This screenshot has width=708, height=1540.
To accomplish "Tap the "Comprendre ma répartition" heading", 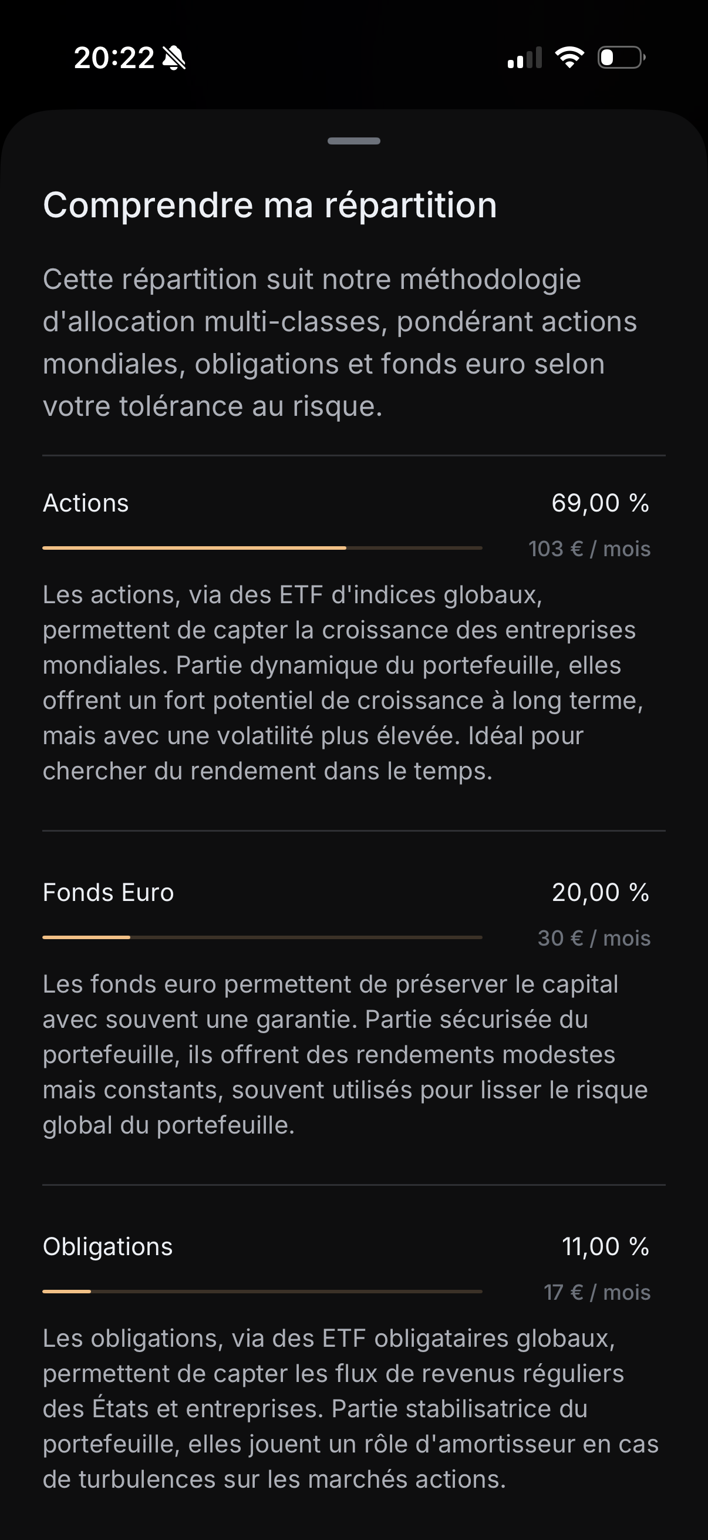I will (x=270, y=205).
